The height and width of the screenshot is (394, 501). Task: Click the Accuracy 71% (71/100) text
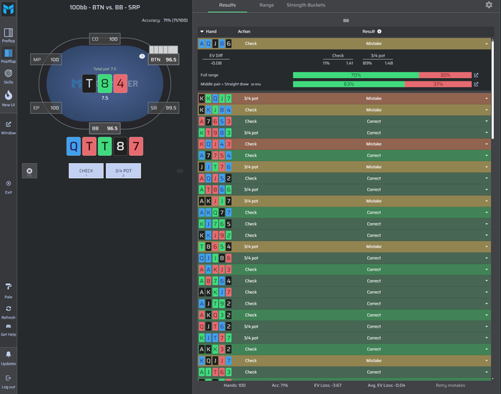point(165,21)
